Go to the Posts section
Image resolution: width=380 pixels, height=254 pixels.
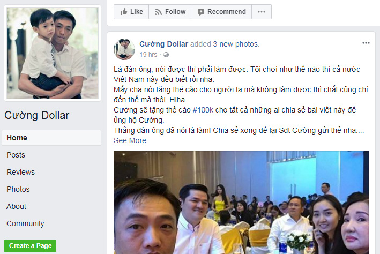(x=16, y=155)
